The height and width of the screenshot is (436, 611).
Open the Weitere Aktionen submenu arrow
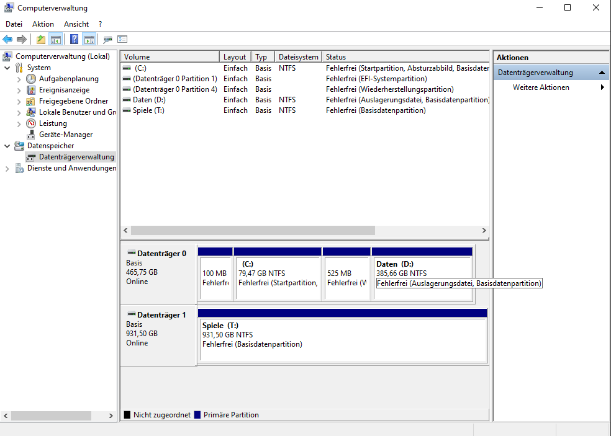[602, 87]
